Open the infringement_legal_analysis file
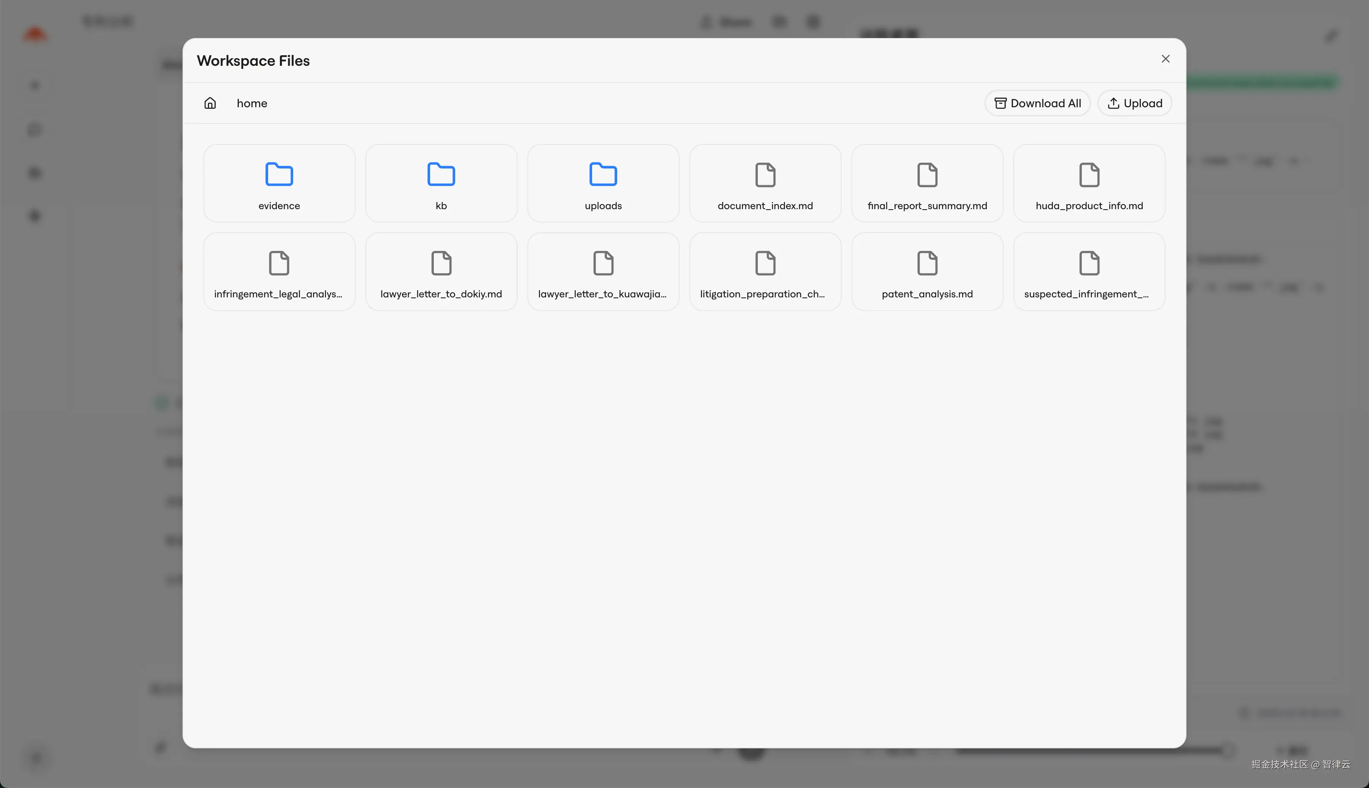 (279, 272)
